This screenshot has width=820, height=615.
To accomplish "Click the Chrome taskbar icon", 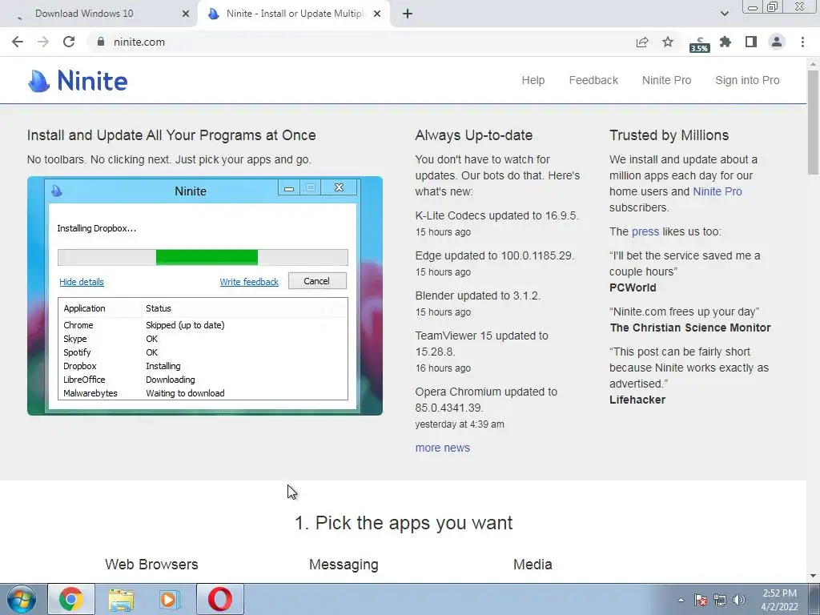I will [71, 599].
